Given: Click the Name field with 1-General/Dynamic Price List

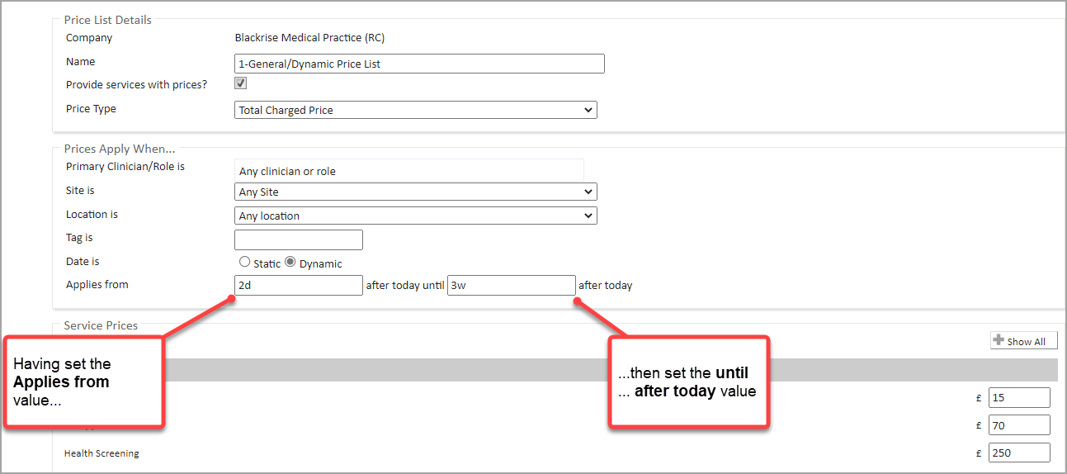Looking at the screenshot, I should click(419, 64).
